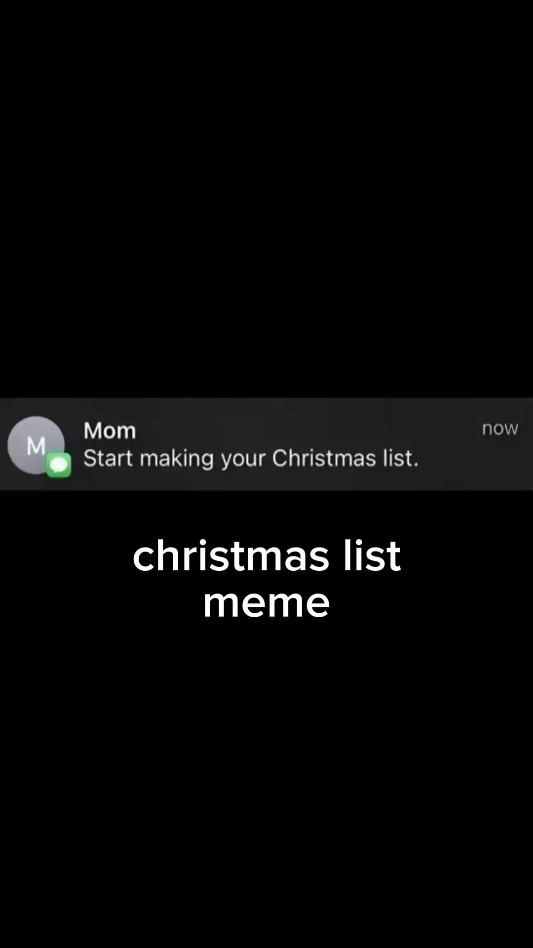The height and width of the screenshot is (948, 533).
Task: Click the white 'christmas' caption word
Action: (x=230, y=555)
